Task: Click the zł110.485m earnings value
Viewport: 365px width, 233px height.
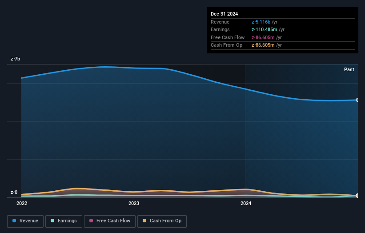Action: [x=265, y=29]
